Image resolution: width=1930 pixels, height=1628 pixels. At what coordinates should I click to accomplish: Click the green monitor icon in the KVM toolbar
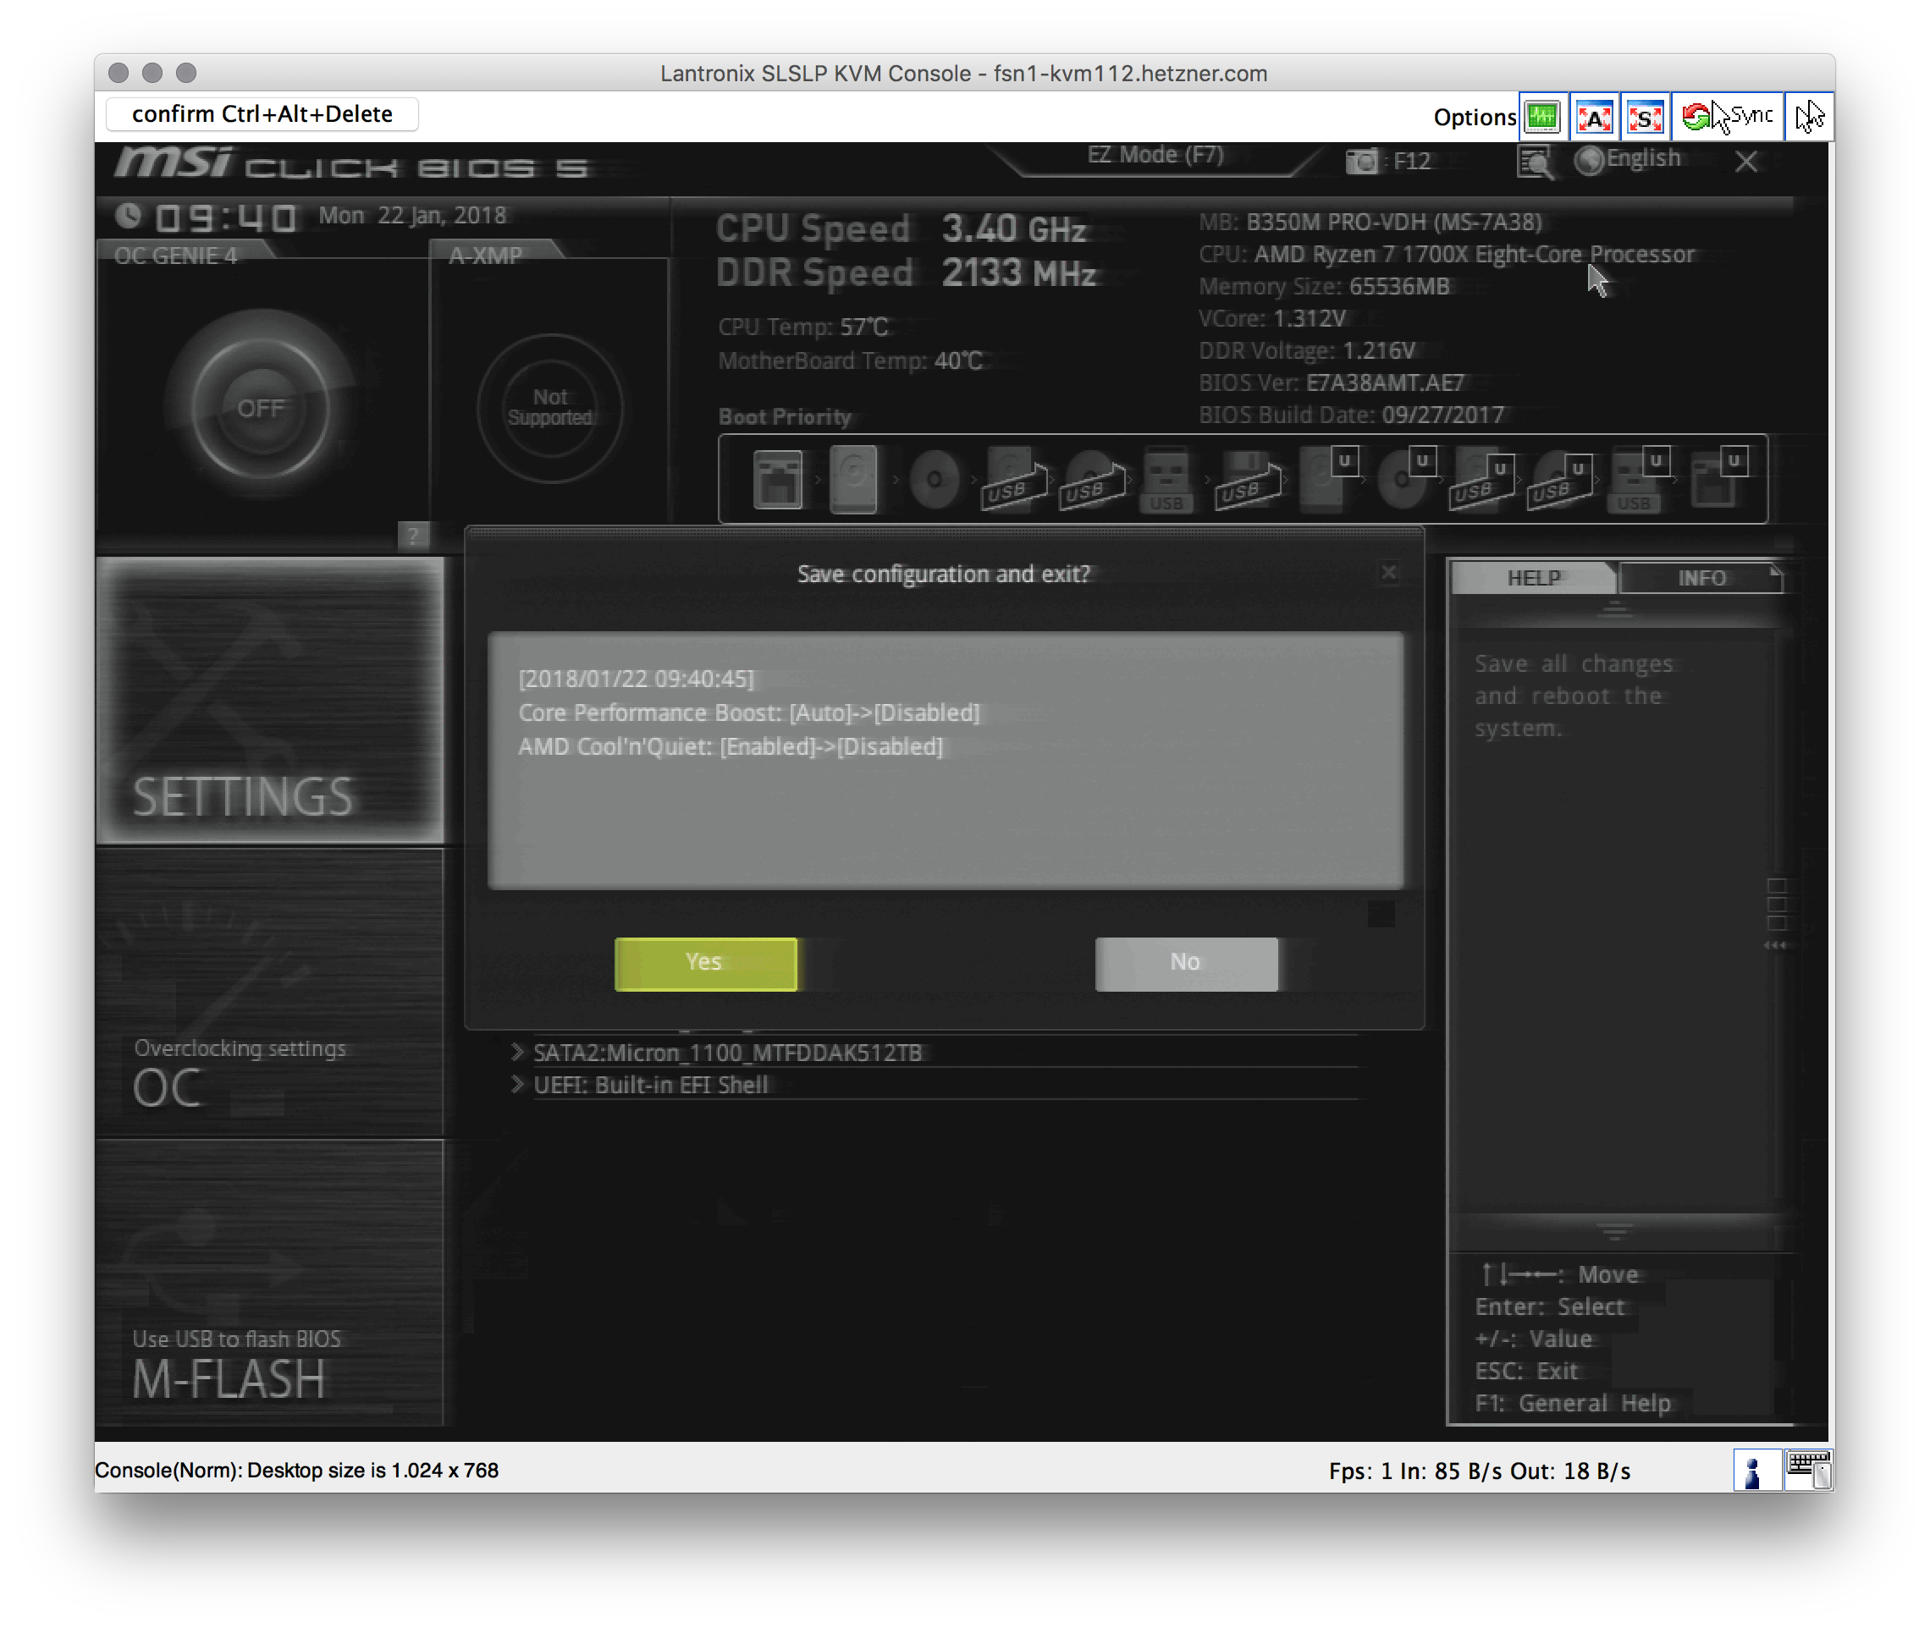[x=1543, y=116]
